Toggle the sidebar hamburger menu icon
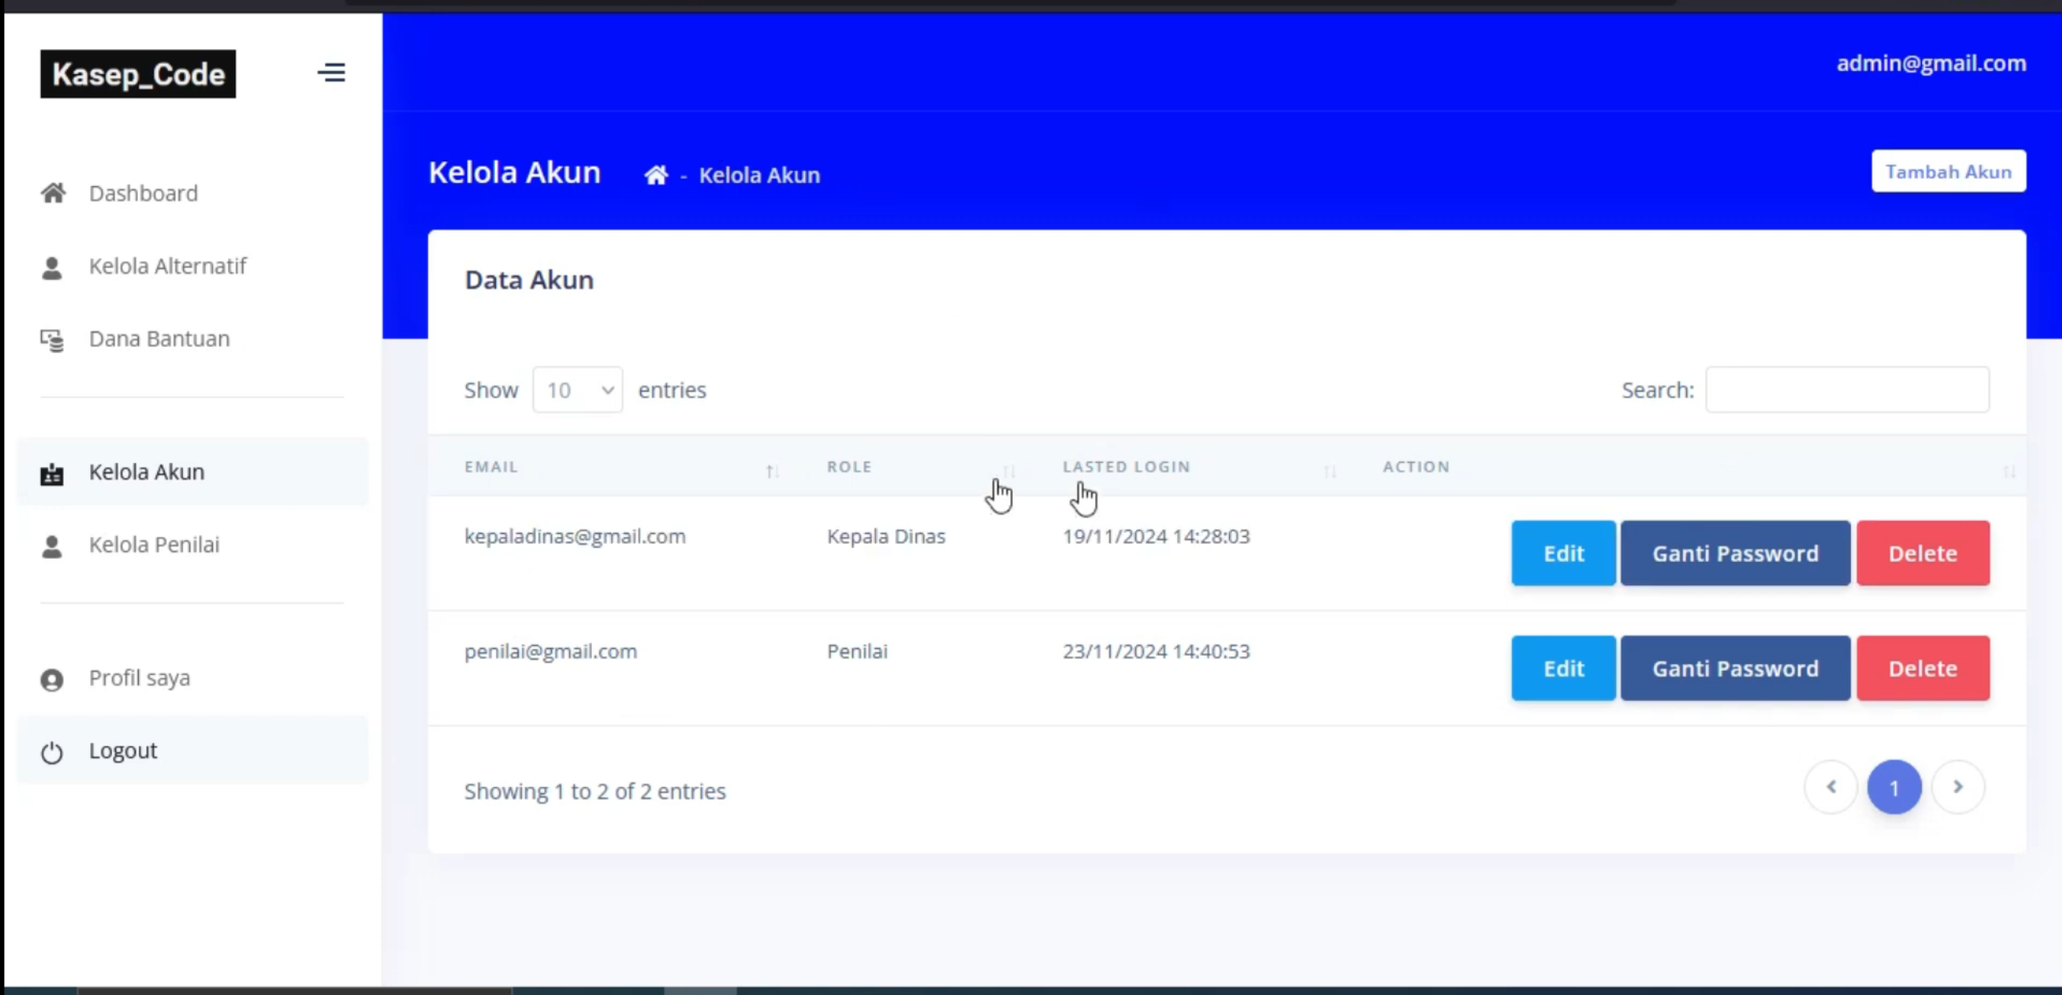Viewport: 2062px width, 995px height. coord(331,73)
